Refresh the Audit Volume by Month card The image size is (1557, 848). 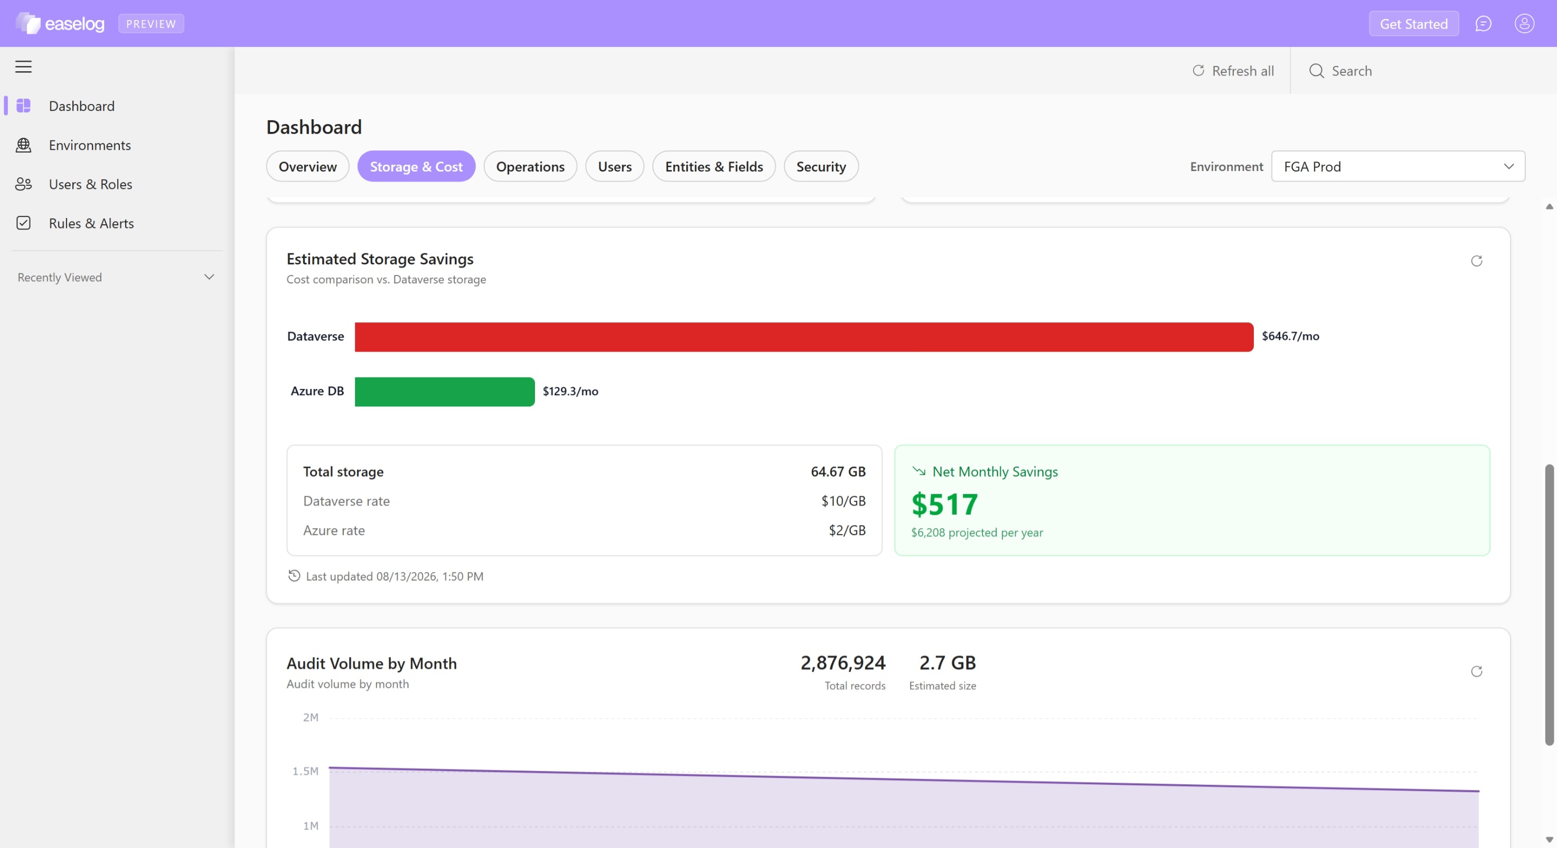pos(1477,672)
